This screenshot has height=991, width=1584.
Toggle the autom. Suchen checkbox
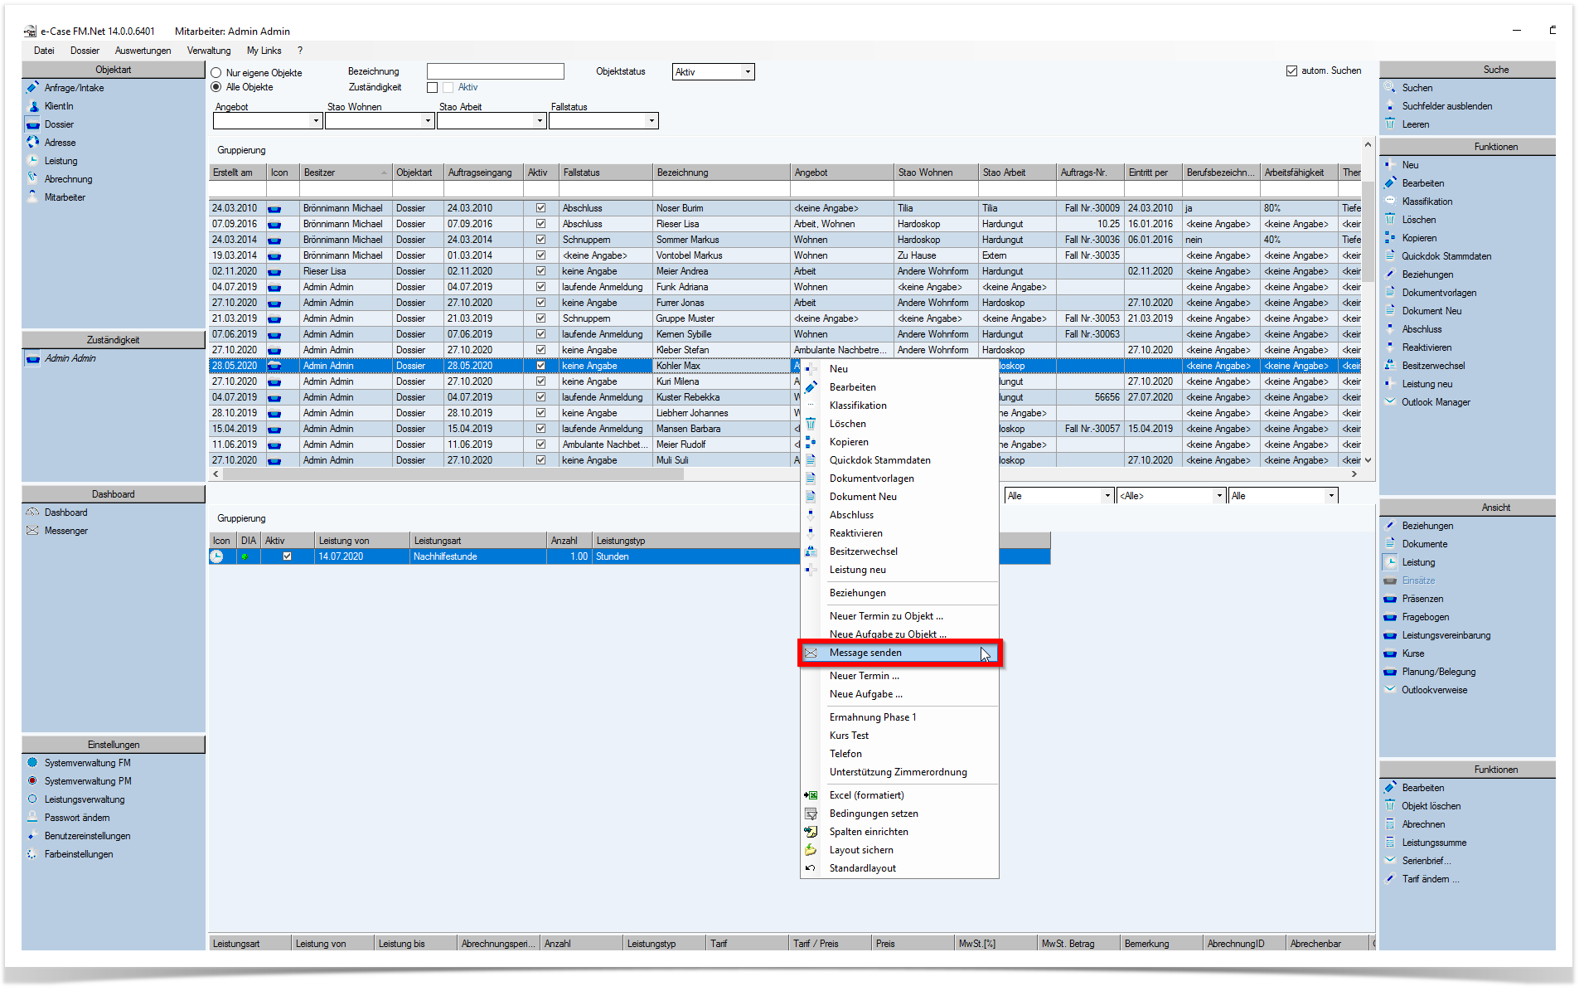pos(1291,70)
